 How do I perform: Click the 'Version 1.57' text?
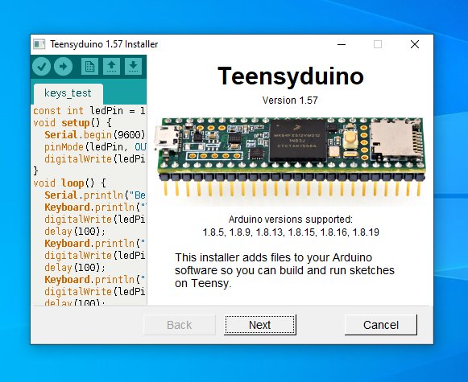(x=290, y=100)
